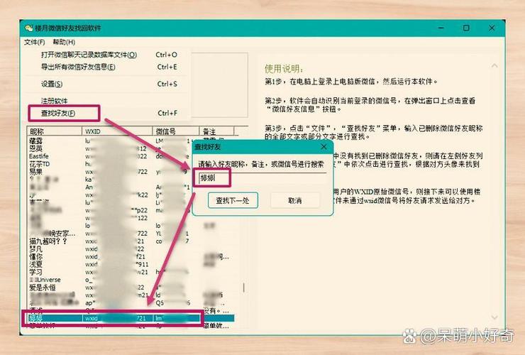Click the 取消 button in search dialog
This screenshot has height=355, width=525.
[295, 200]
